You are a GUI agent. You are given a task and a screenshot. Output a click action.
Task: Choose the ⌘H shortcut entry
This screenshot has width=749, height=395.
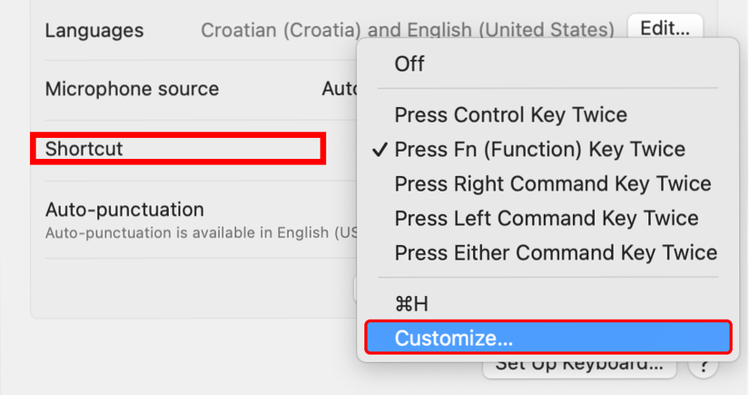(411, 304)
